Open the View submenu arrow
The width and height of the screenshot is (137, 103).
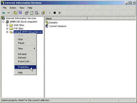(x=34, y=48)
